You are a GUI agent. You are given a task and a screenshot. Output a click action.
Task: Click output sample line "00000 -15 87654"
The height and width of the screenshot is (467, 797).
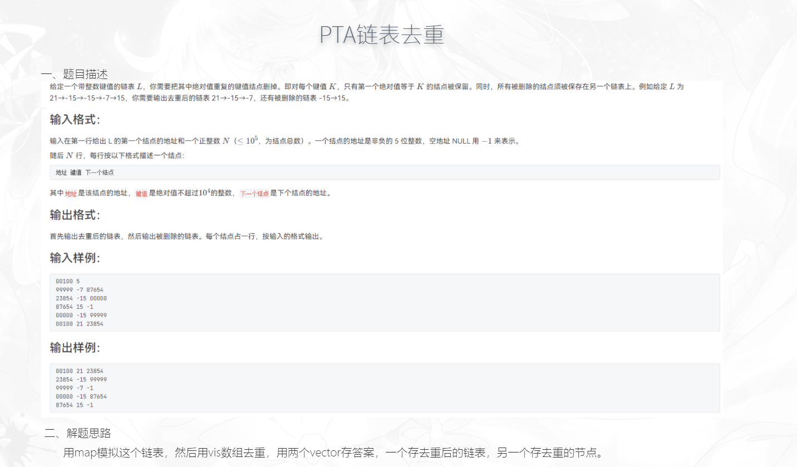(81, 396)
